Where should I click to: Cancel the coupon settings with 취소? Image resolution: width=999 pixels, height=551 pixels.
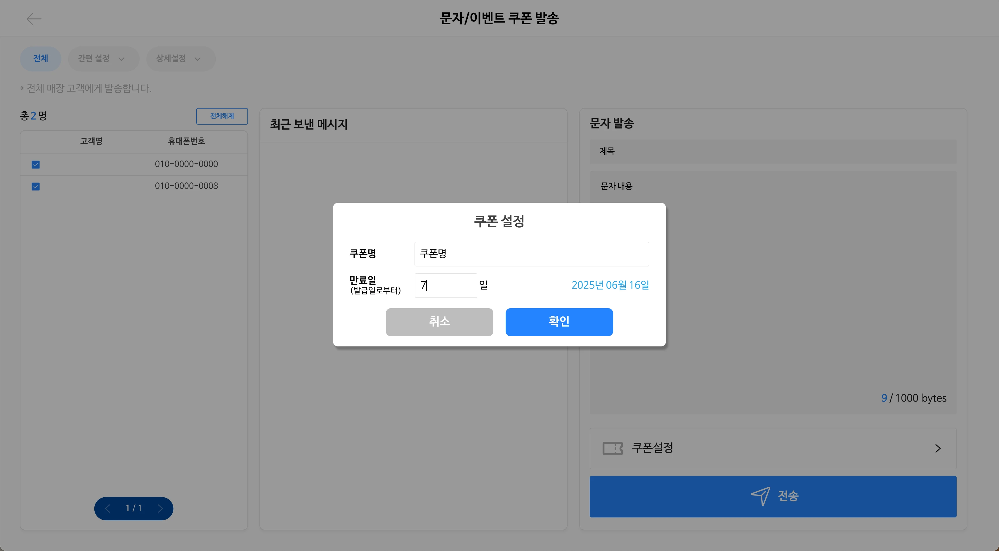[x=439, y=322]
